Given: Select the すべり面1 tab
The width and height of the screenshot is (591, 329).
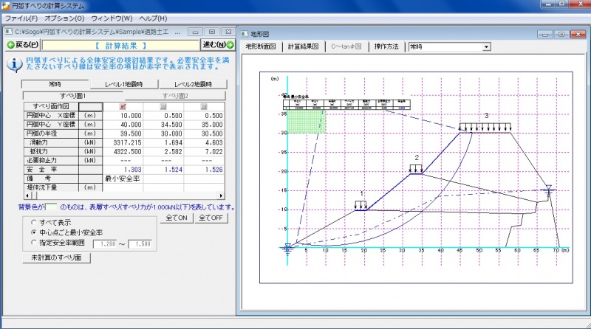Looking at the screenshot, I should 72,96.
